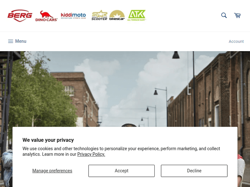Click the cookie description paragraph text
The height and width of the screenshot is (187, 250).
(x=121, y=151)
